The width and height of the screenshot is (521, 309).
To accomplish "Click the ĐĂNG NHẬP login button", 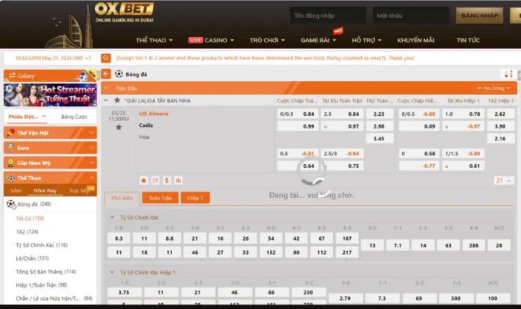I will coord(478,15).
